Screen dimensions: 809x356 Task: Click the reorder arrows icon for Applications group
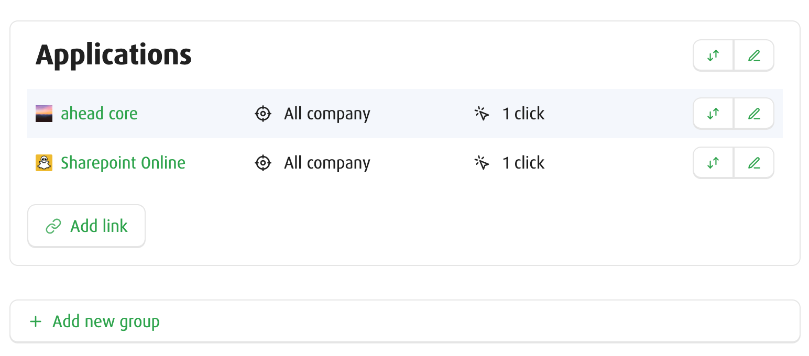tap(713, 55)
